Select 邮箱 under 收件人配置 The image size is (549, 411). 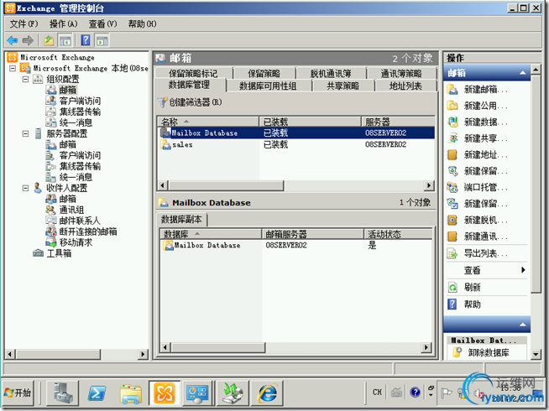pos(67,199)
